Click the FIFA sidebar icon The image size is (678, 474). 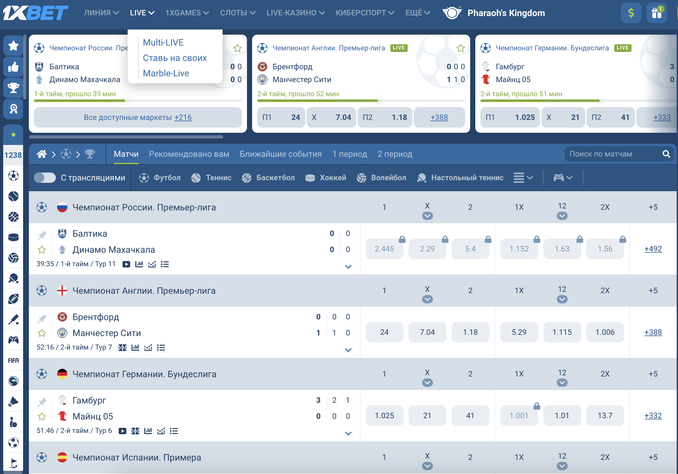click(x=13, y=360)
